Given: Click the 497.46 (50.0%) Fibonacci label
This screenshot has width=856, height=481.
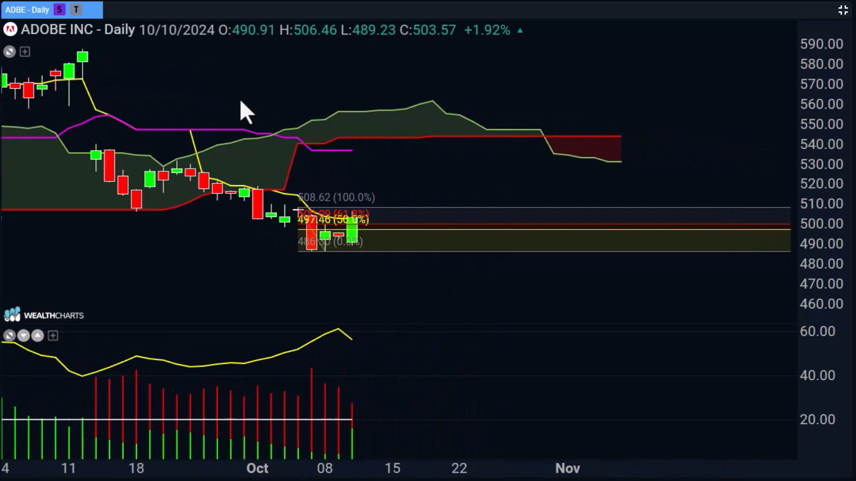Looking at the screenshot, I should coord(333,220).
